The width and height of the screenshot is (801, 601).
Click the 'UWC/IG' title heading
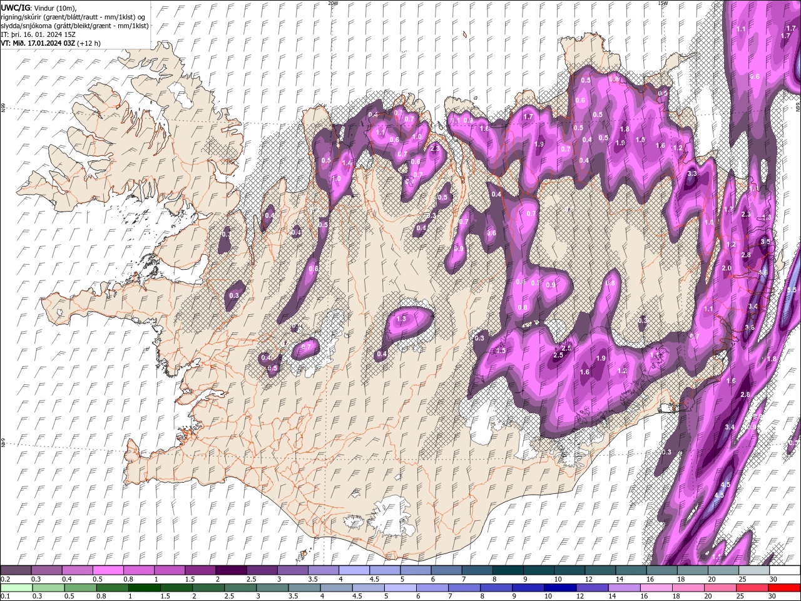pyautogui.click(x=16, y=7)
